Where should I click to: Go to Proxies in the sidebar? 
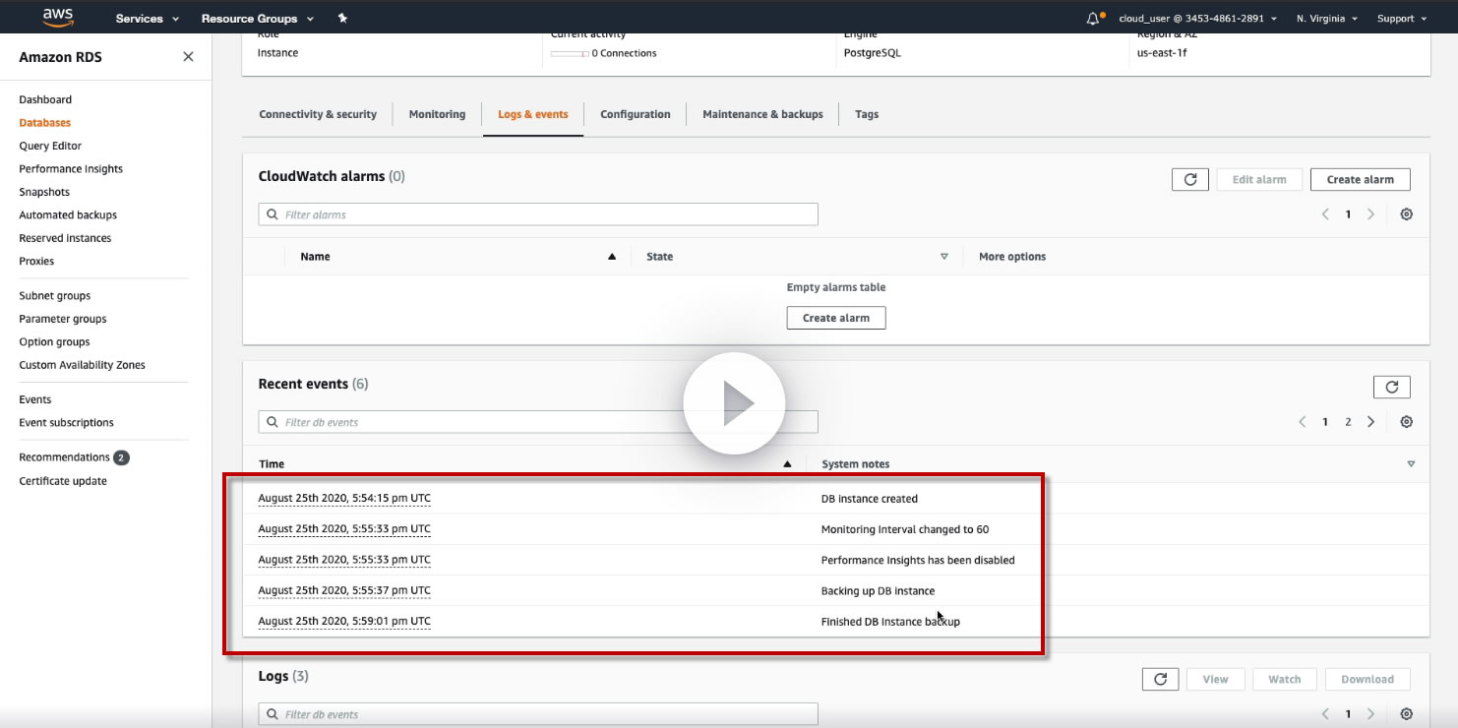point(36,261)
